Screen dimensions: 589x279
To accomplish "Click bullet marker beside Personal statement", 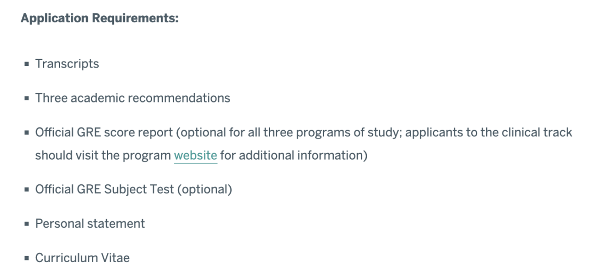I will pos(27,224).
